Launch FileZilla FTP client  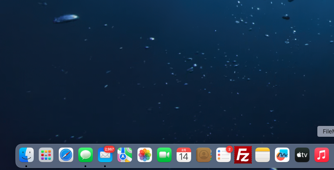(x=243, y=155)
